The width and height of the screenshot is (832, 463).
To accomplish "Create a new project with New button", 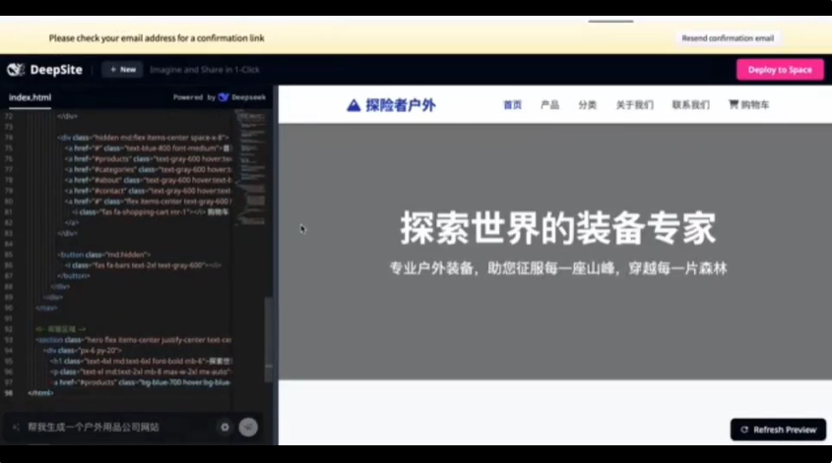I will click(x=122, y=70).
